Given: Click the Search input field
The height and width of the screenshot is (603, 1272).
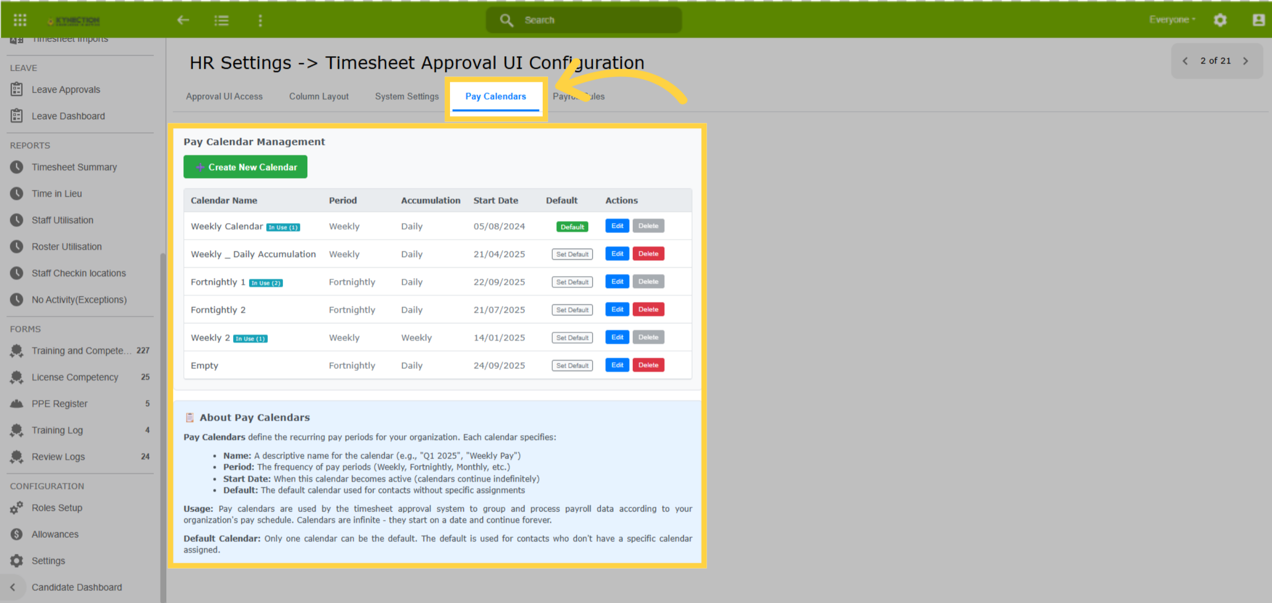Looking at the screenshot, I should click(x=584, y=20).
